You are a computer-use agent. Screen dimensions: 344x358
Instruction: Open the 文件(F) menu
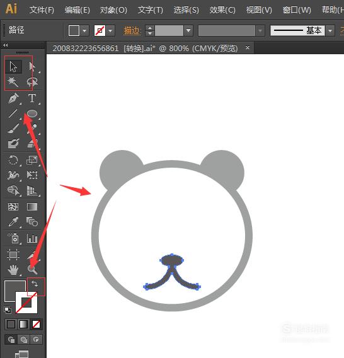(42, 10)
